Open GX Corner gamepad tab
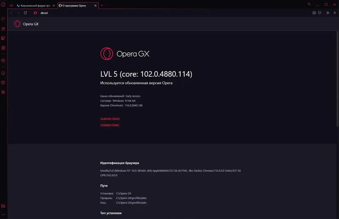The width and height of the screenshot is (339, 219). coord(11,6)
